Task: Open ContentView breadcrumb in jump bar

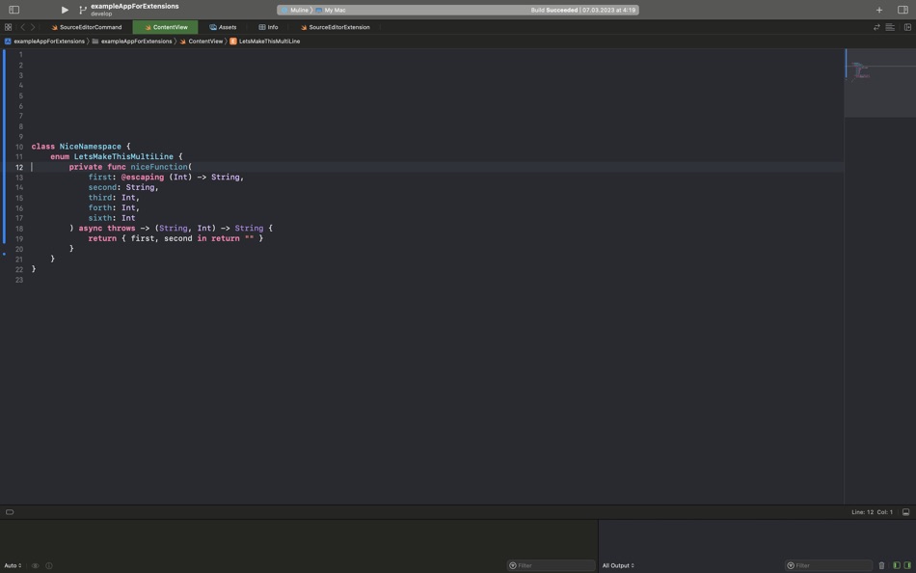Action: click(201, 41)
